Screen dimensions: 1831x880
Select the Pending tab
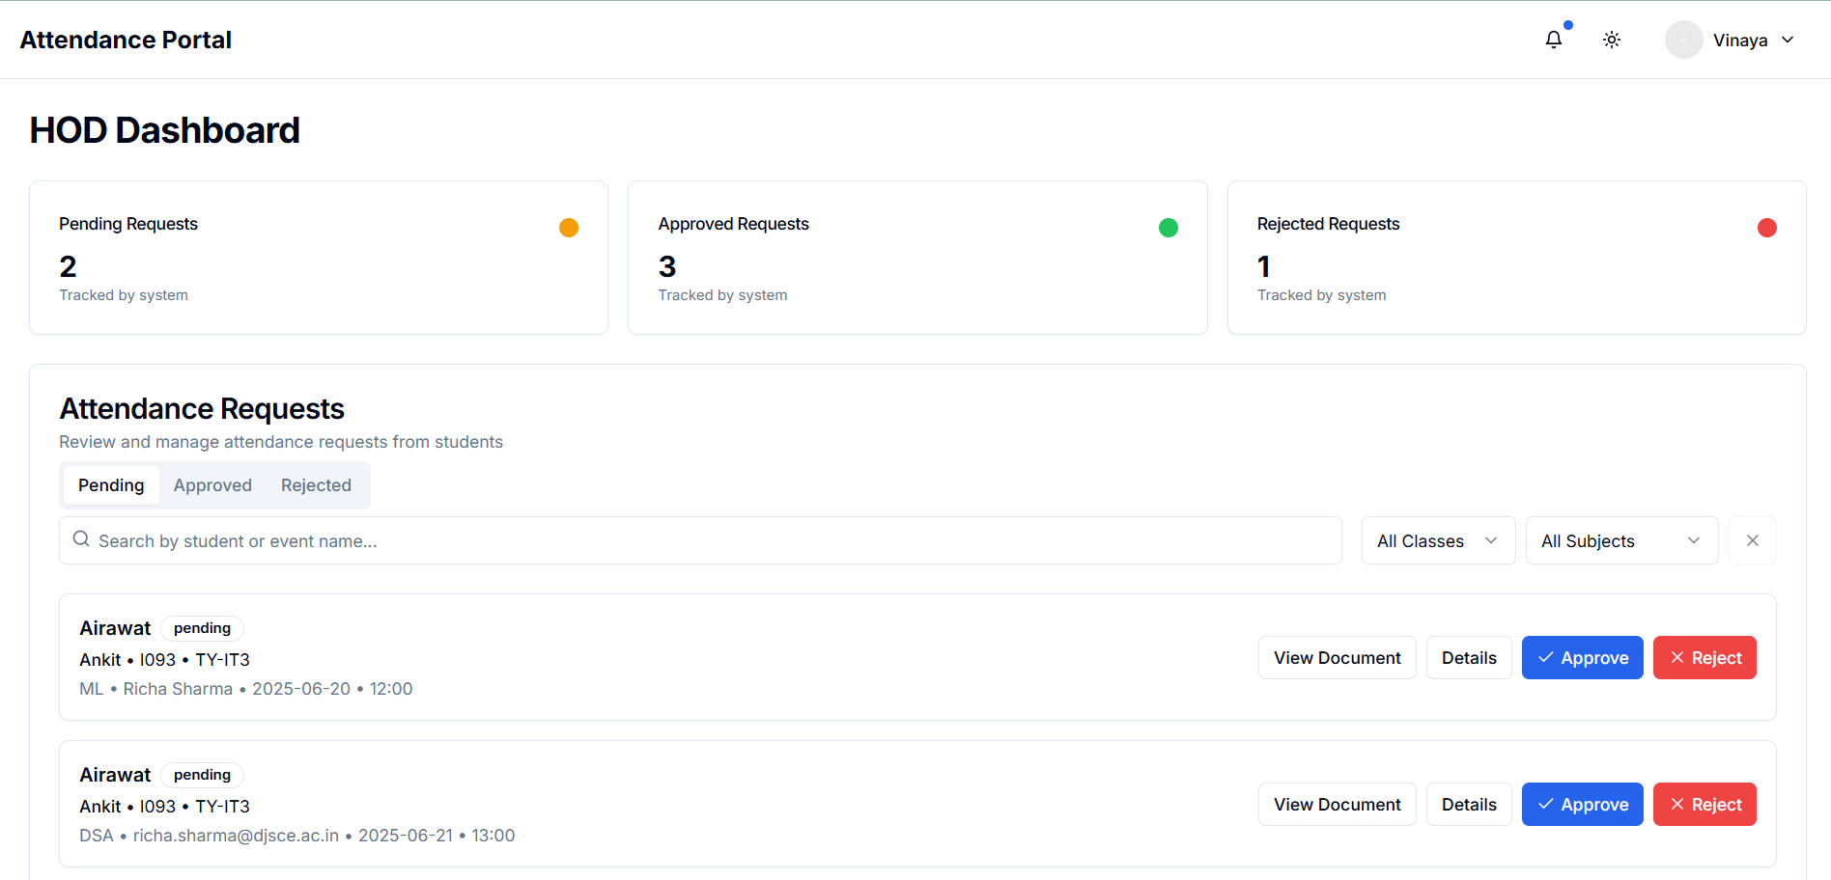coord(111,485)
